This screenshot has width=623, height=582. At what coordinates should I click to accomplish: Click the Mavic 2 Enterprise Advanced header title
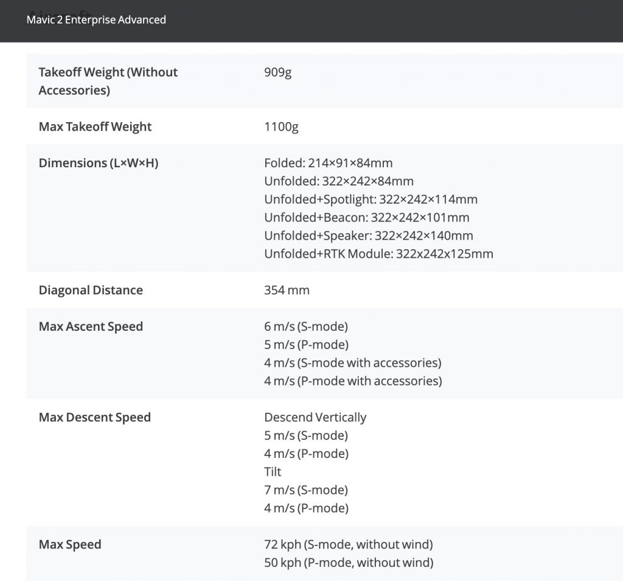(96, 20)
